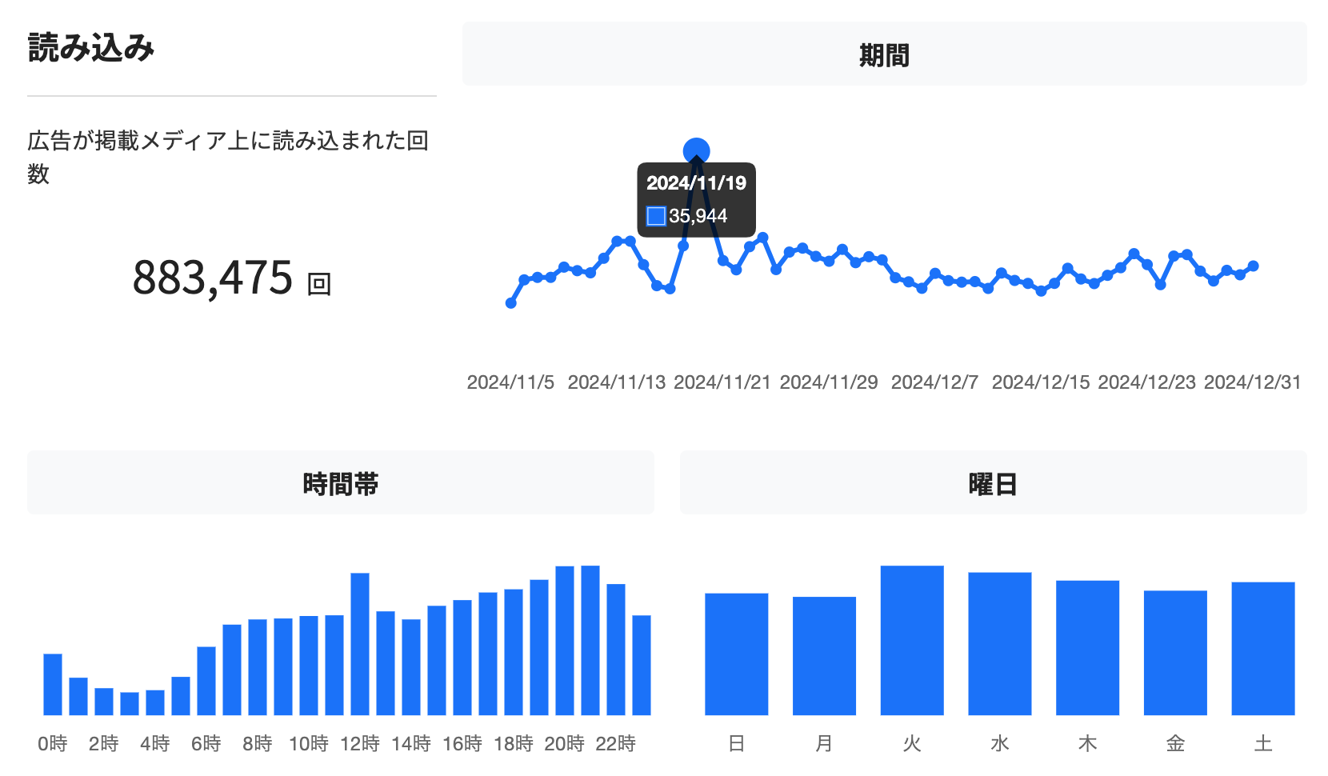Select the 期間 chart header
This screenshot has width=1328, height=776.
884,54
